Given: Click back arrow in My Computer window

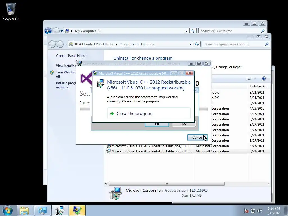Looking at the screenshot, I should (x=48, y=31).
